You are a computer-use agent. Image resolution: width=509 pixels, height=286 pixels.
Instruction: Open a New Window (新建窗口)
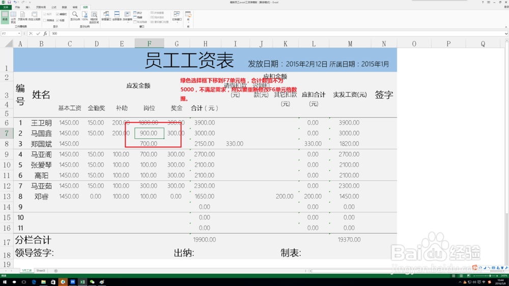click(106, 16)
